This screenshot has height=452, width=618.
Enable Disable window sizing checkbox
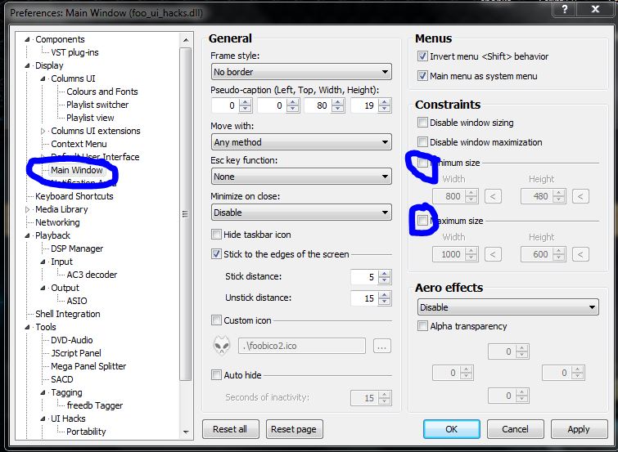click(422, 123)
